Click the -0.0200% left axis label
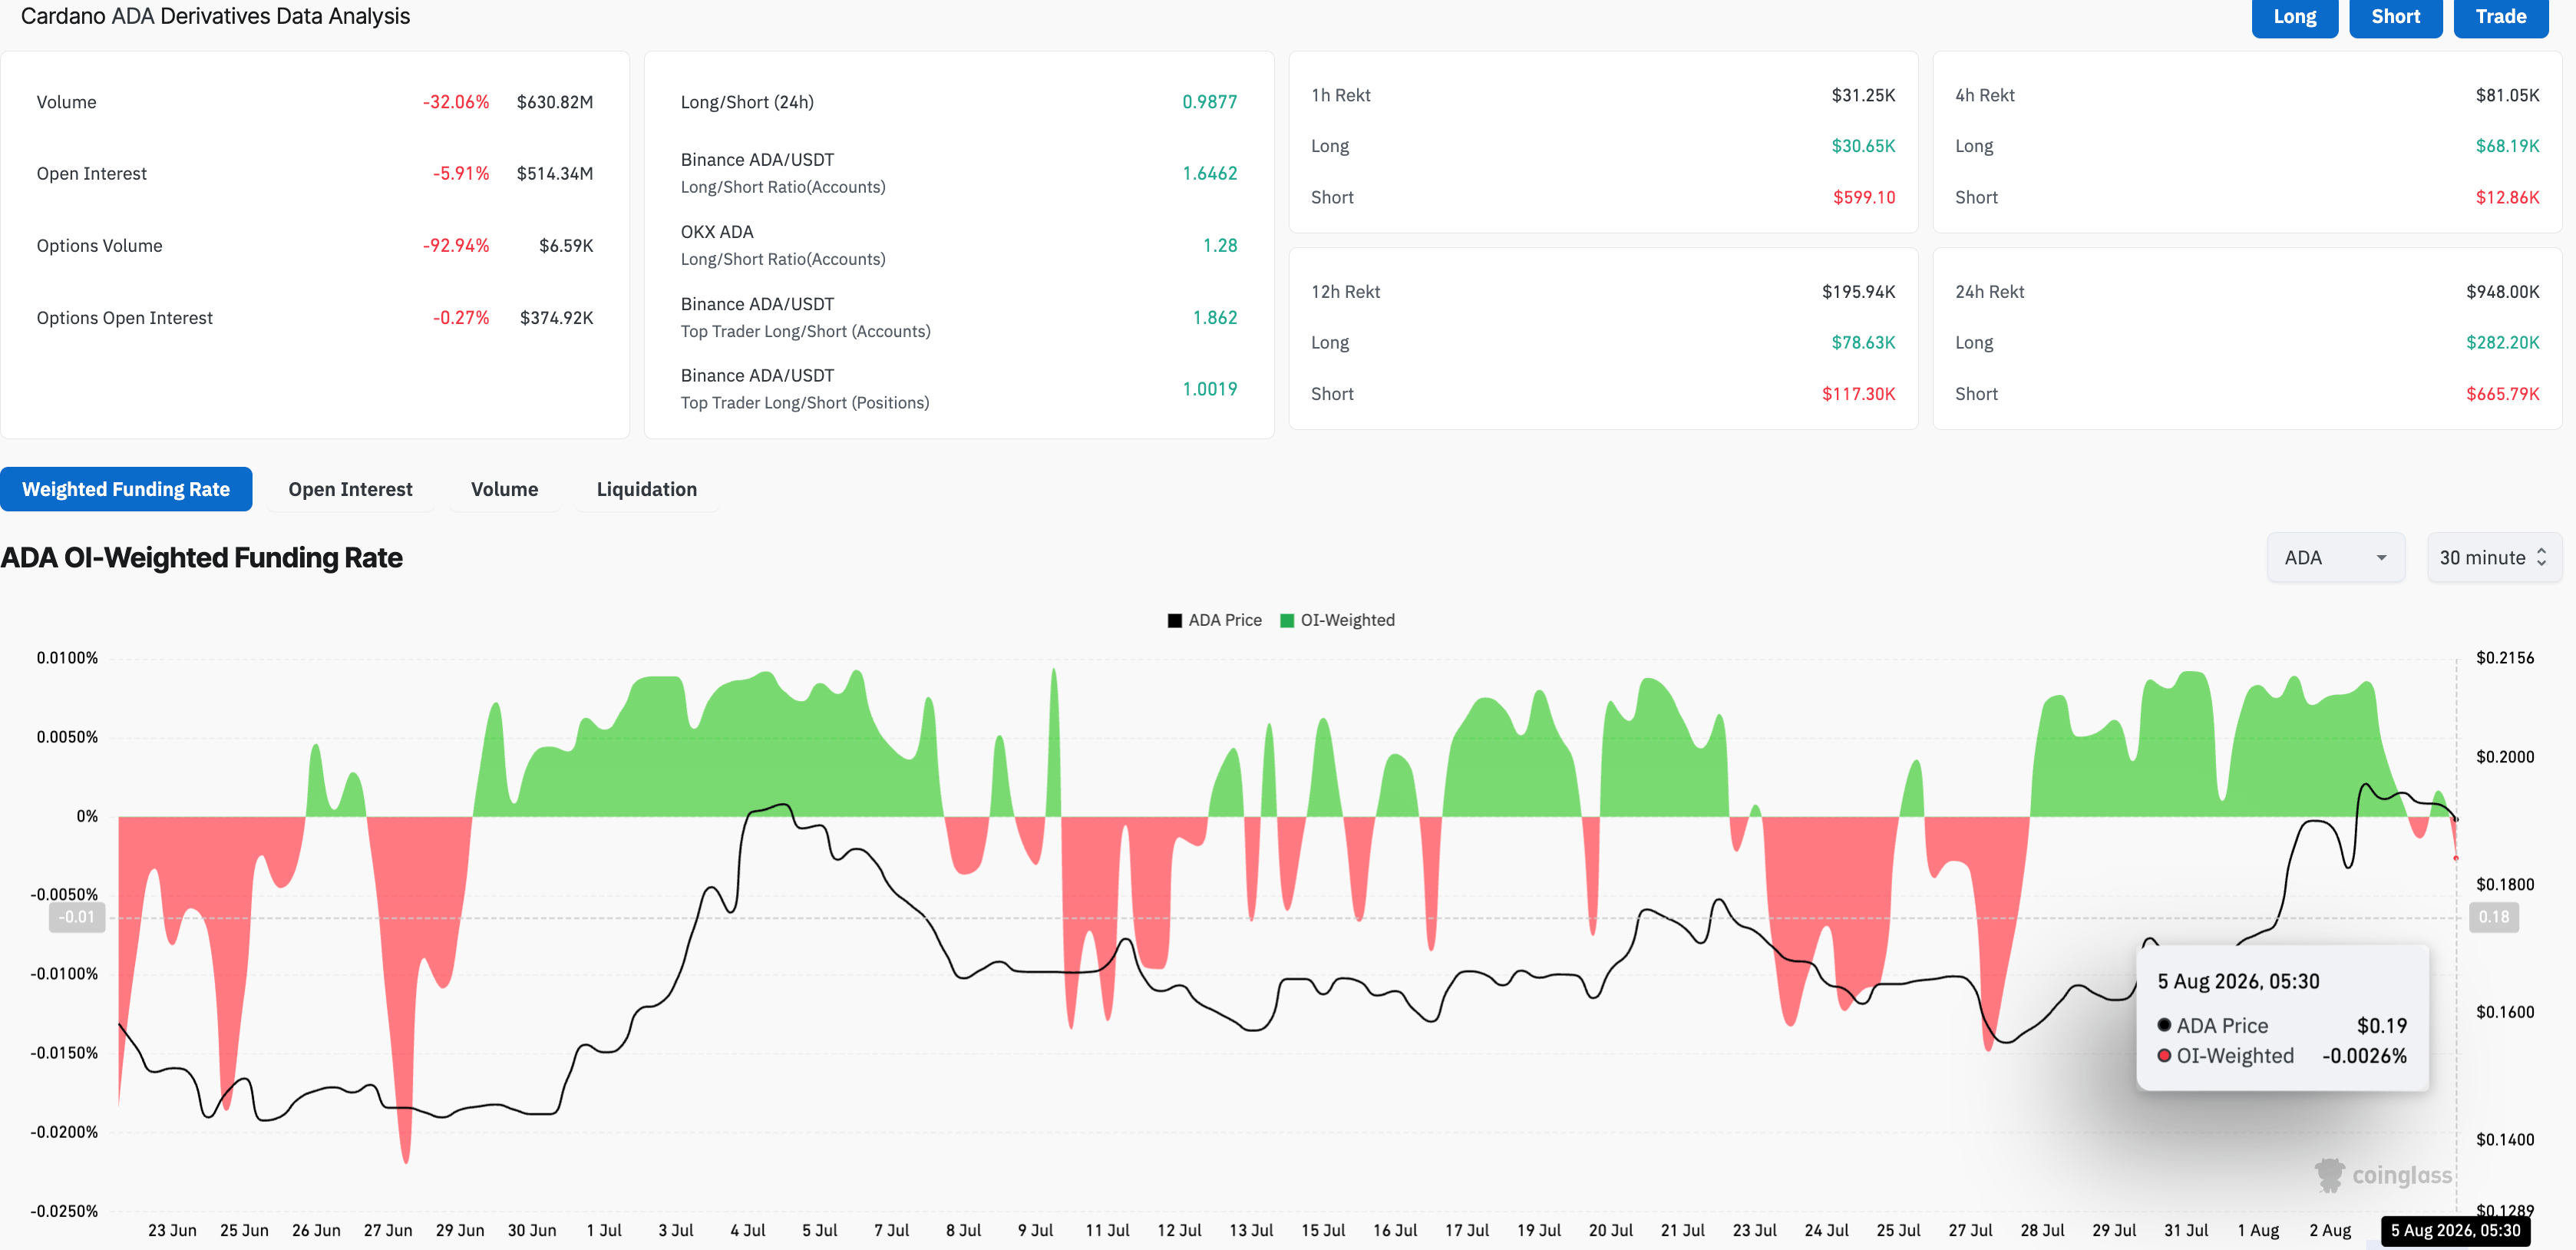 pos(64,1132)
